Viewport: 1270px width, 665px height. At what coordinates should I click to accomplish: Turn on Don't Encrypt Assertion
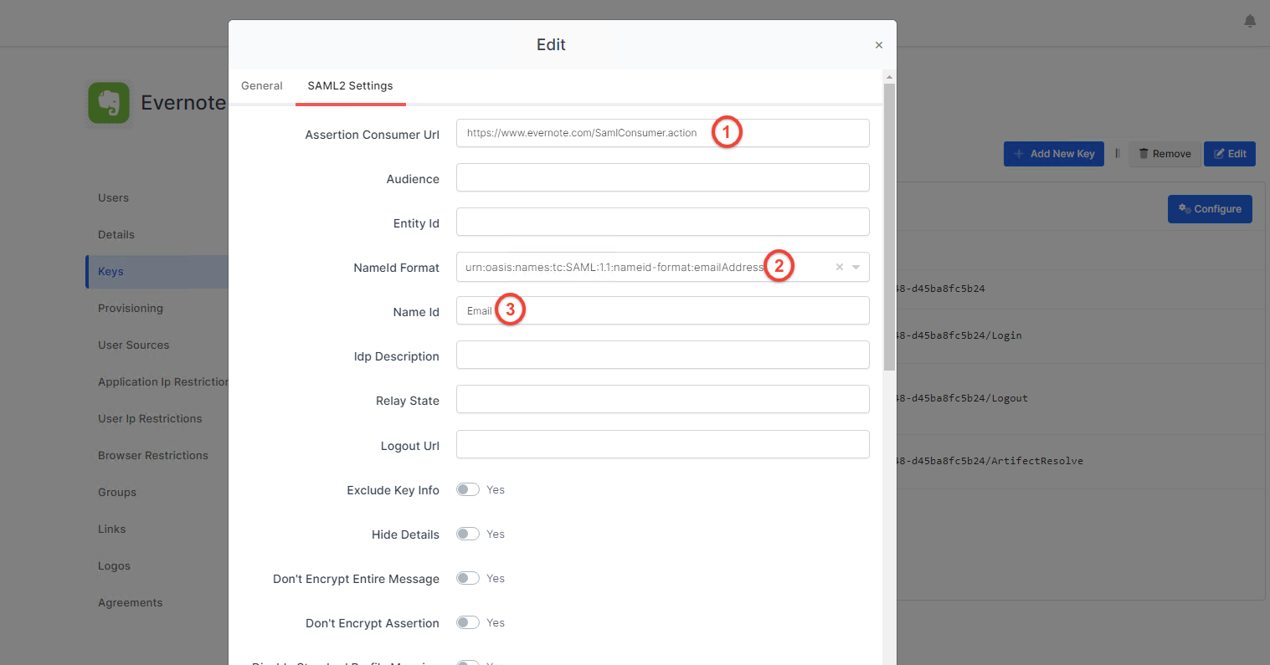tap(468, 622)
